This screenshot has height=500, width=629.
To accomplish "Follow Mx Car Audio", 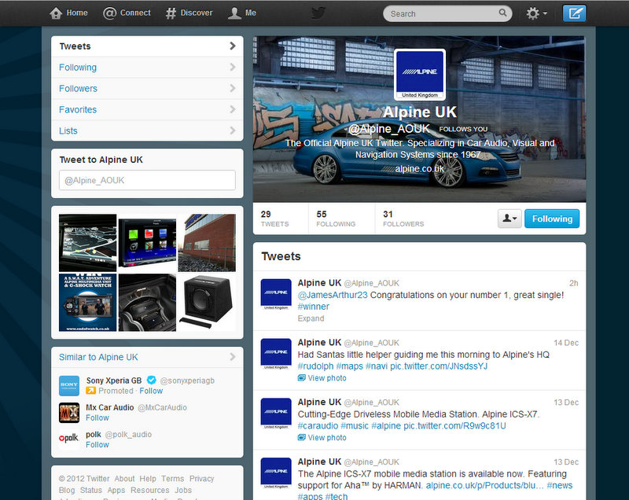I will (97, 417).
